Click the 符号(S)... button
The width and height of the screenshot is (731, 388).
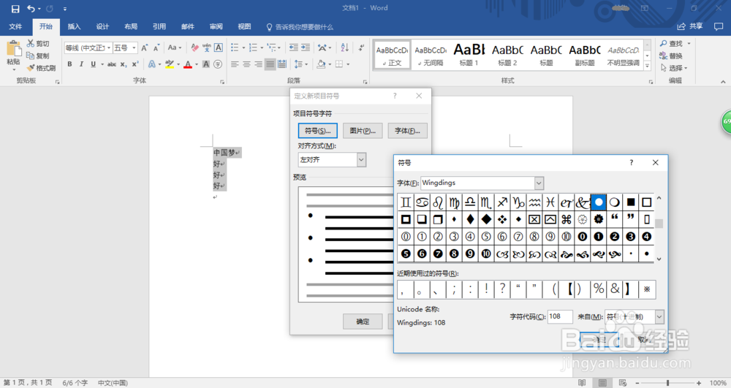(317, 131)
